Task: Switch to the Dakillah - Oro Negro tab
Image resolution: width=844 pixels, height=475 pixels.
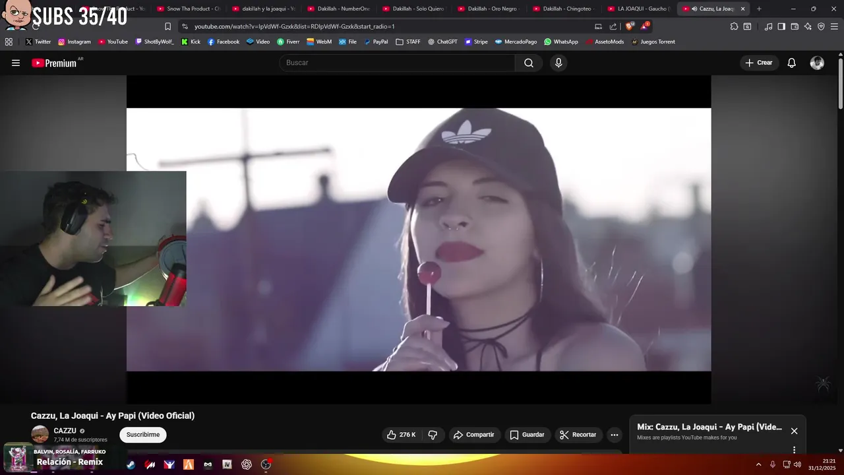Action: (x=489, y=9)
